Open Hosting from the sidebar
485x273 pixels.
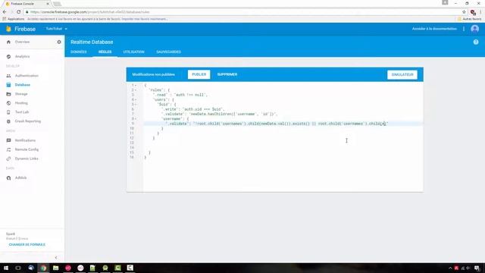[x=21, y=103]
